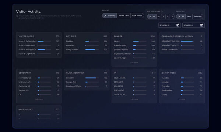Switch to the Volume Trend report
The image size is (221, 132).
click(124, 15)
